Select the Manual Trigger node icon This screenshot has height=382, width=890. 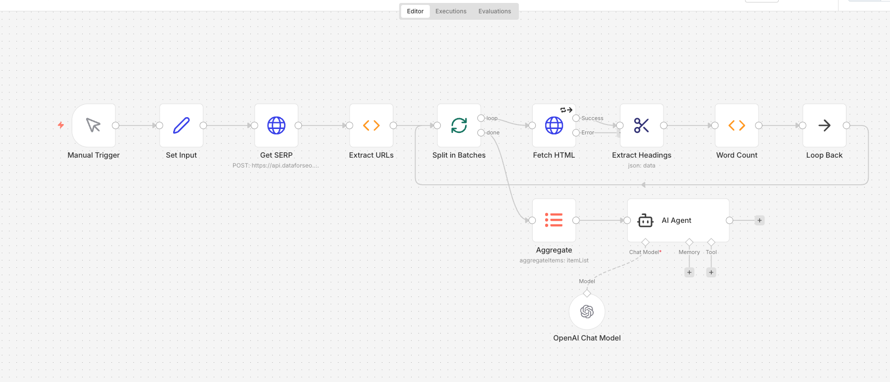click(94, 126)
